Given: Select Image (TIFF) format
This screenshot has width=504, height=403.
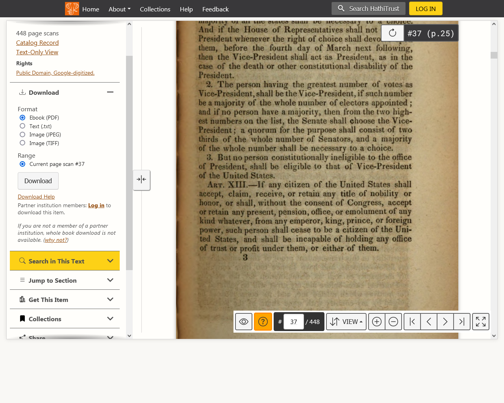Looking at the screenshot, I should [22, 143].
